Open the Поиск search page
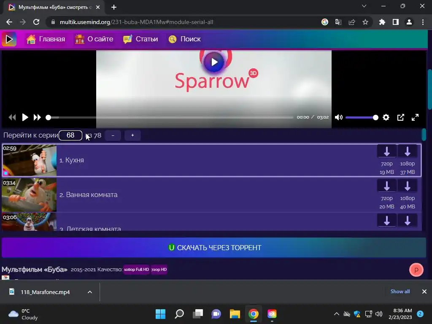 185,39
